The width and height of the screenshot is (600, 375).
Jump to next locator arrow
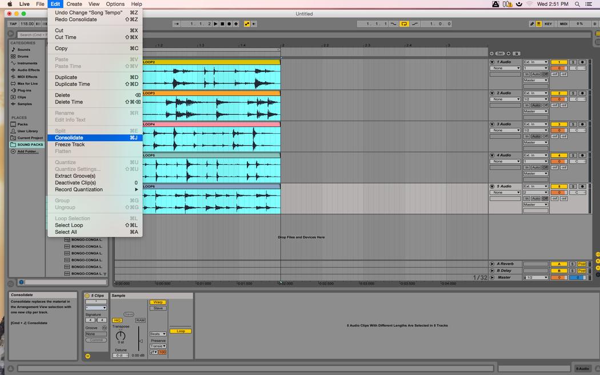509,54
